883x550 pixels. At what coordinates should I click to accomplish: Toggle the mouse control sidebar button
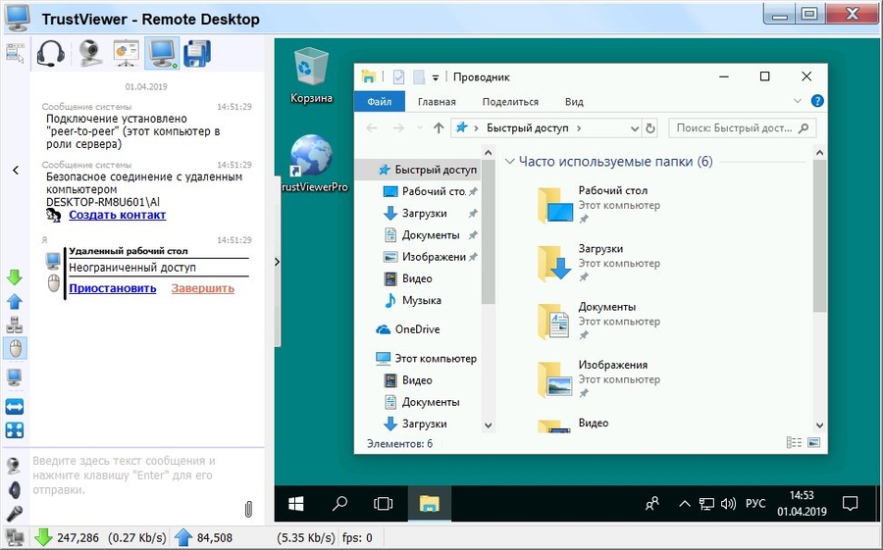[15, 348]
